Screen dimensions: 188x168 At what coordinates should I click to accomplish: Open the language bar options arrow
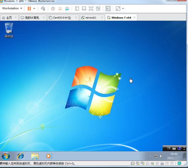(184, 150)
